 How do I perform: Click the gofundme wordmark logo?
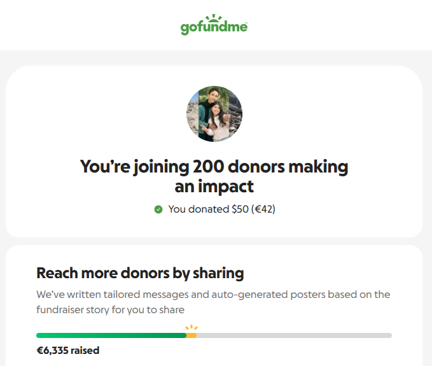(x=214, y=28)
